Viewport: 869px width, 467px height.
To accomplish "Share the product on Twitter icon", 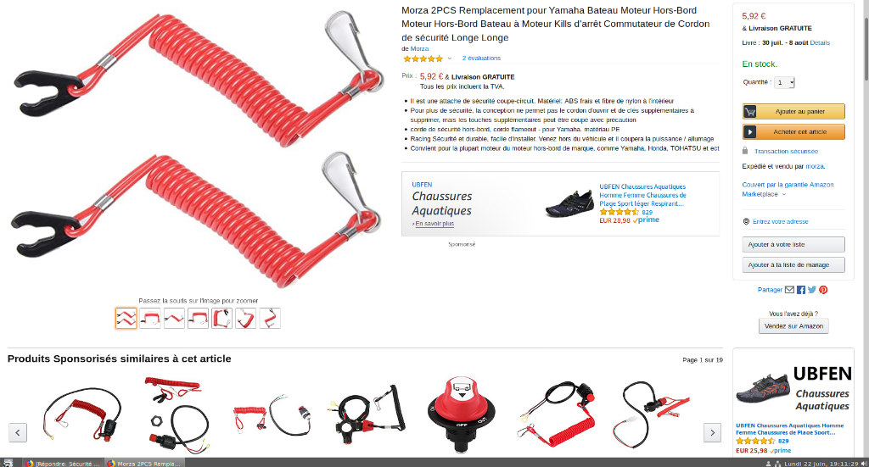I will point(812,290).
